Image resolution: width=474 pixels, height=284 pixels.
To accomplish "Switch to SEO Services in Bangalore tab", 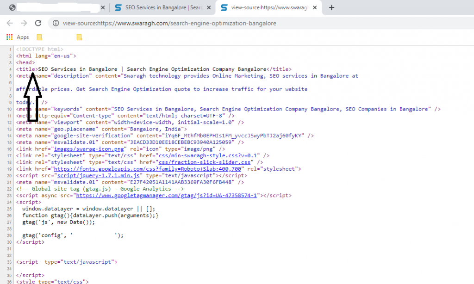I will click(162, 7).
